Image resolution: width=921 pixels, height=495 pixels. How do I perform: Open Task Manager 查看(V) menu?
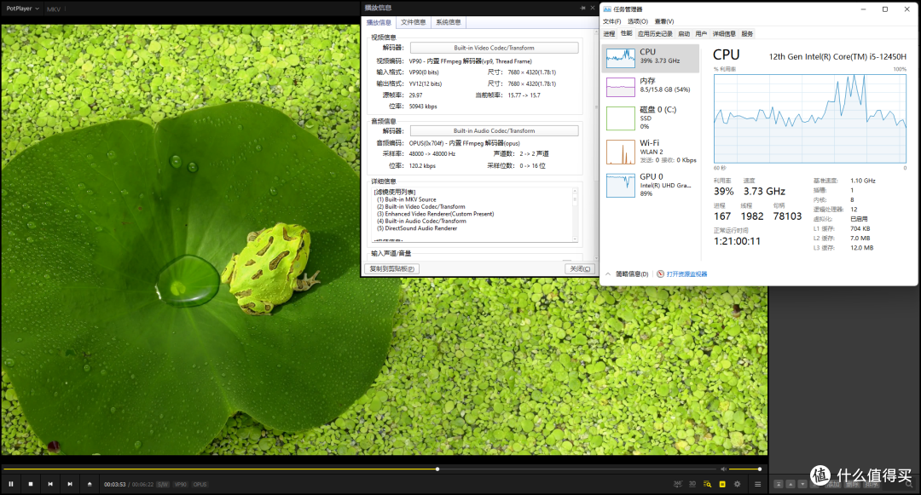pos(664,21)
